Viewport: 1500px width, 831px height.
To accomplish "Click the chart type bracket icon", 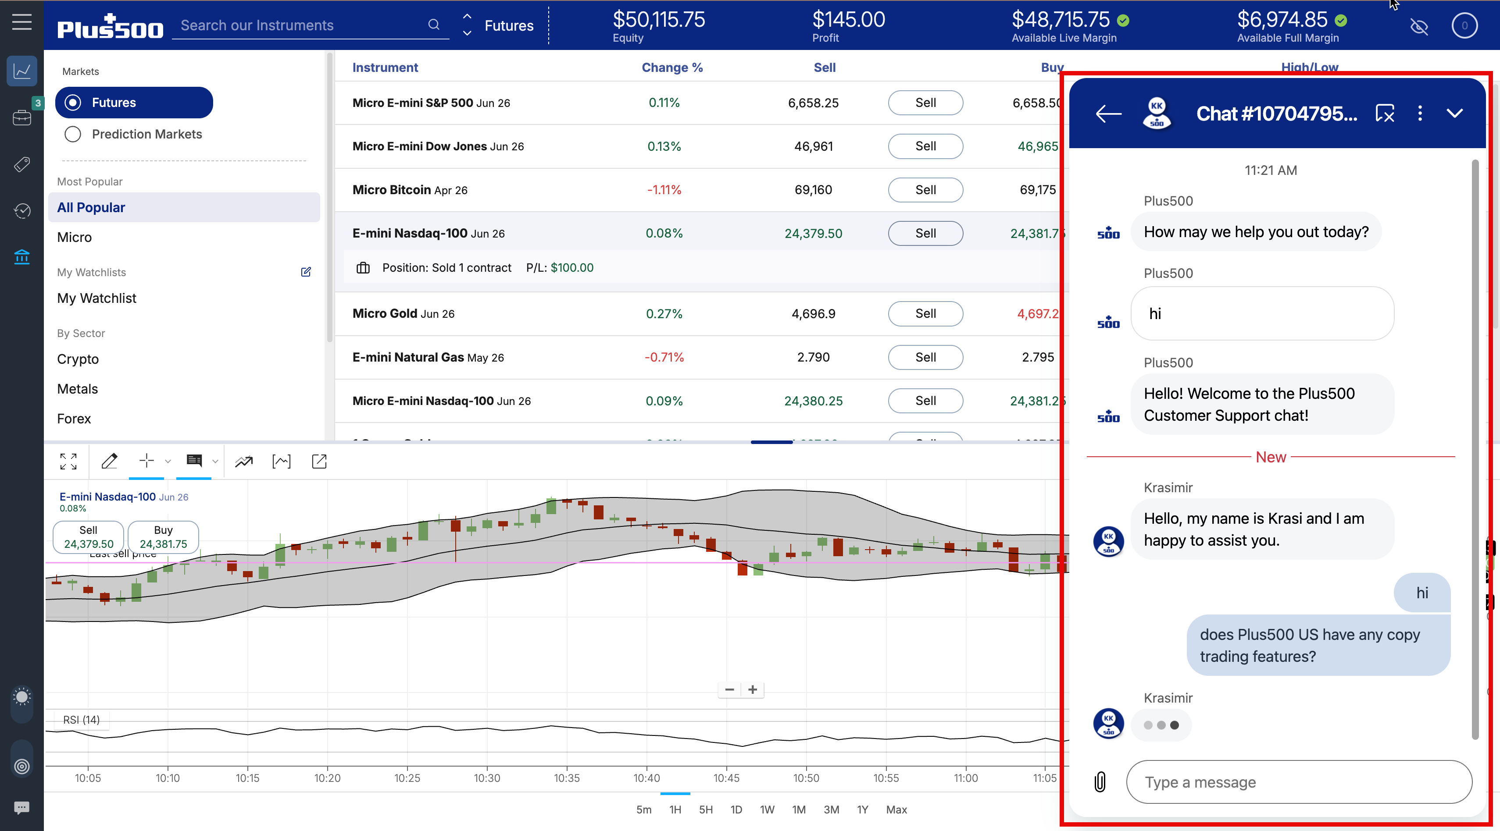I will pyautogui.click(x=281, y=462).
